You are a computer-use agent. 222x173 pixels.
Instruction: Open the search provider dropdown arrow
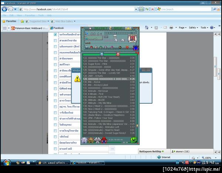(218, 9)
